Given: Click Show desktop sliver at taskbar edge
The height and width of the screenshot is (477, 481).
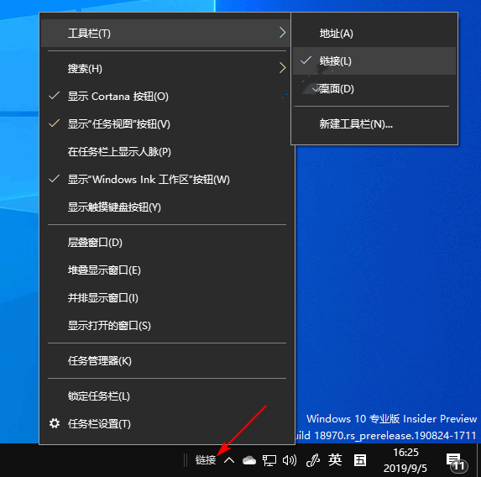Looking at the screenshot, I should pyautogui.click(x=478, y=460).
